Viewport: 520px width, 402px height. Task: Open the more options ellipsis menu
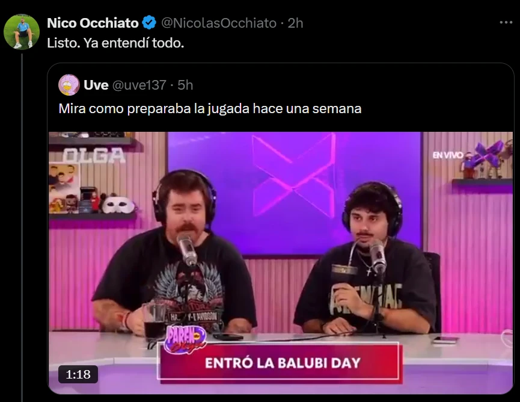point(506,22)
